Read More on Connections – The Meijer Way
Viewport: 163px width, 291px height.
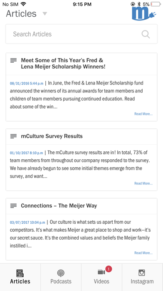(143, 253)
